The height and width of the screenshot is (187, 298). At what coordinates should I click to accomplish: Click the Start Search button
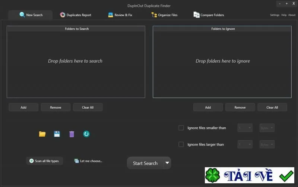point(145,163)
